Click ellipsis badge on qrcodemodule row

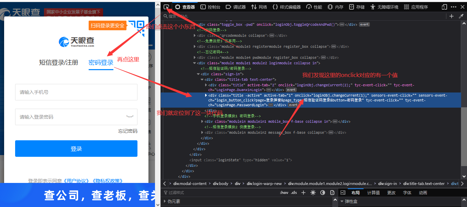pos(271,35)
